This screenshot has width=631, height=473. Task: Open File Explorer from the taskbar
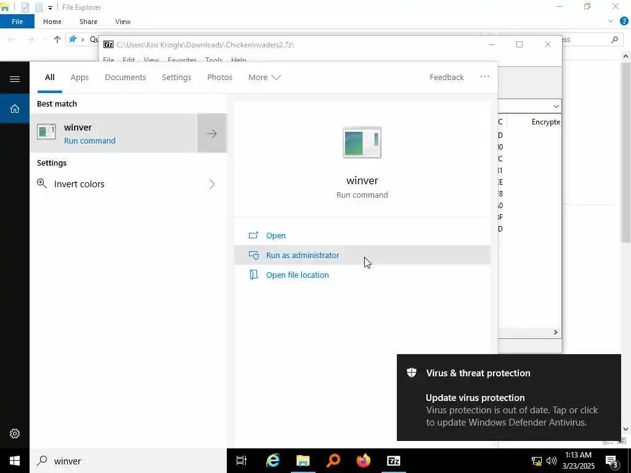(x=303, y=461)
